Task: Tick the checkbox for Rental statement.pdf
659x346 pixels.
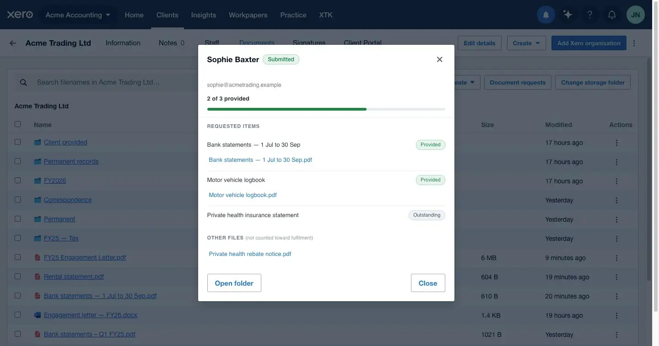Action: tap(17, 276)
